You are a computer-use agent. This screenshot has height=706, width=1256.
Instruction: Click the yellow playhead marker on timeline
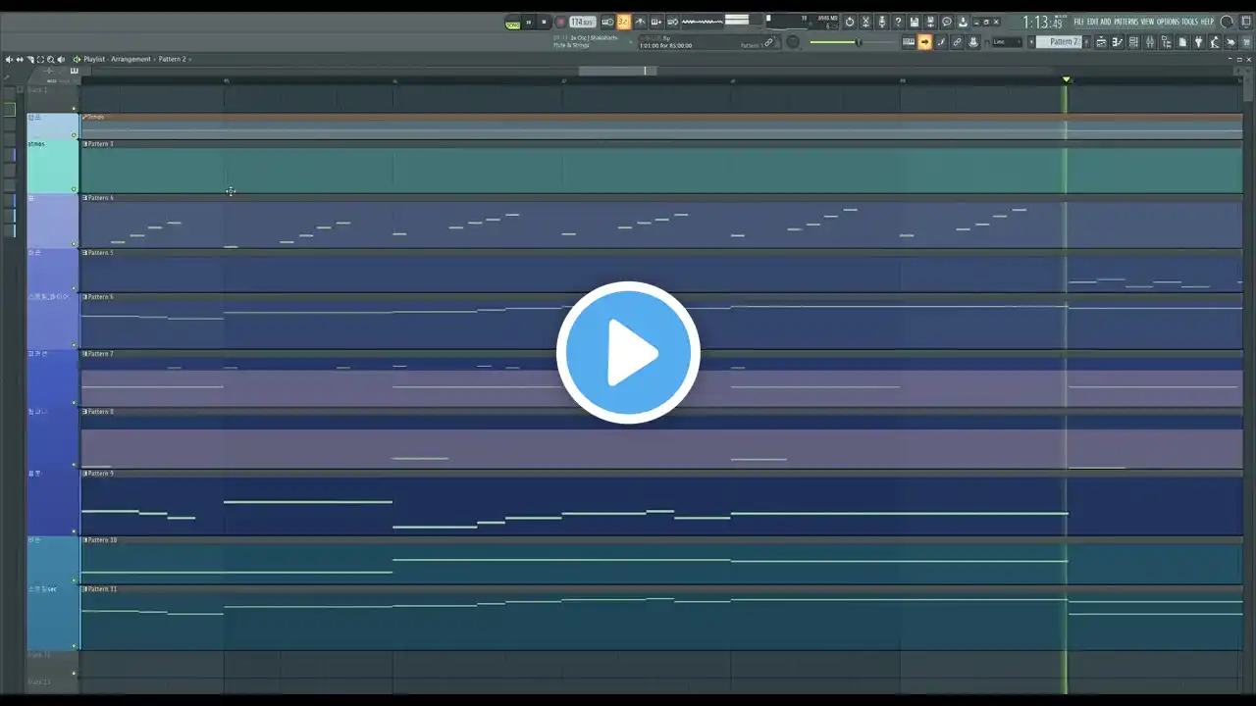coord(1067,79)
